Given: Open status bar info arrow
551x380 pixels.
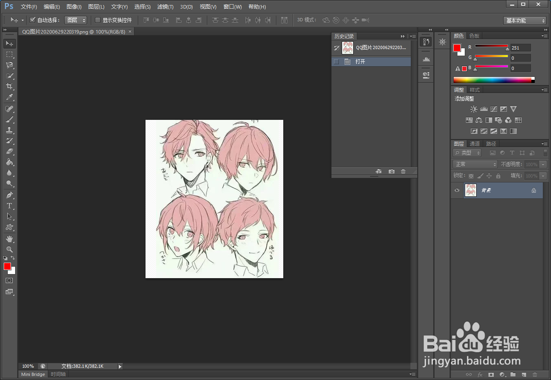Looking at the screenshot, I should [x=120, y=367].
